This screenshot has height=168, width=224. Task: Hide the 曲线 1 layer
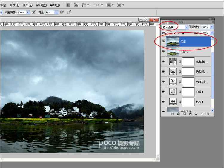[x=163, y=92]
